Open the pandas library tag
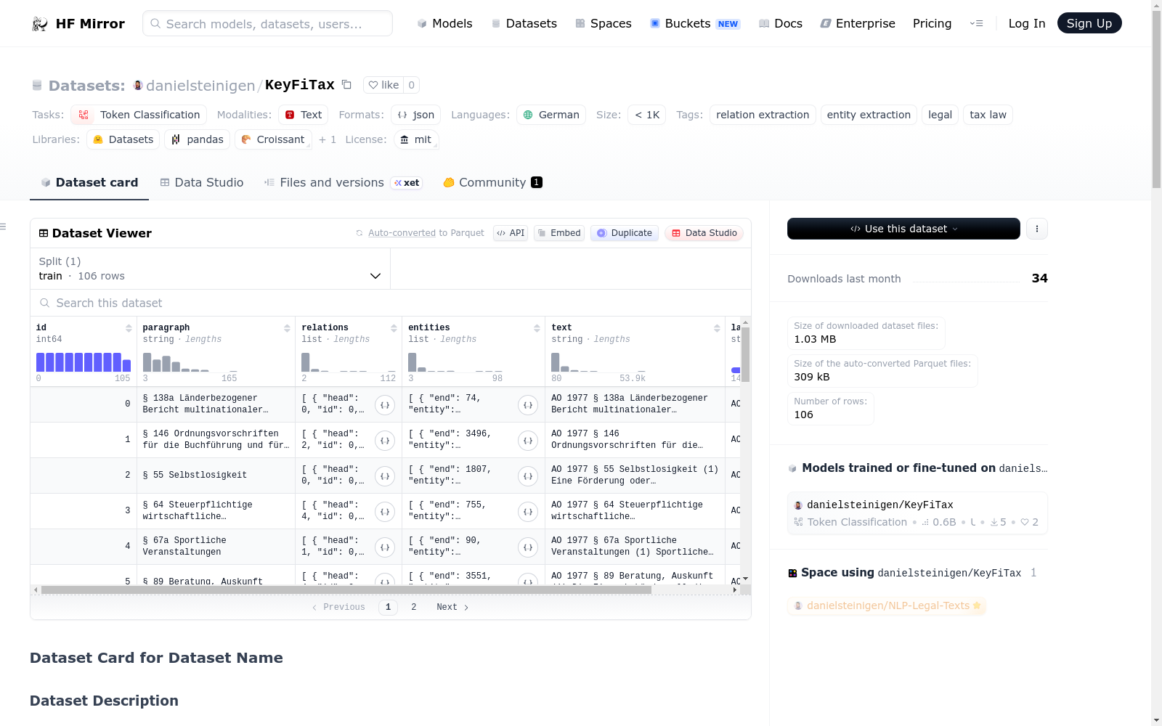 tap(198, 139)
